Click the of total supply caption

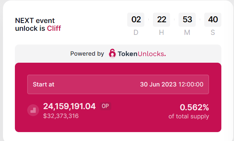coord(189,116)
